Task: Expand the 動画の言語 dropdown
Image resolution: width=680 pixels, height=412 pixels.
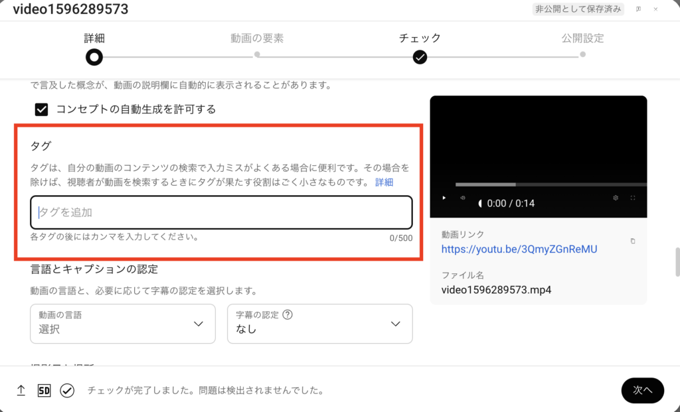Action: click(x=123, y=324)
